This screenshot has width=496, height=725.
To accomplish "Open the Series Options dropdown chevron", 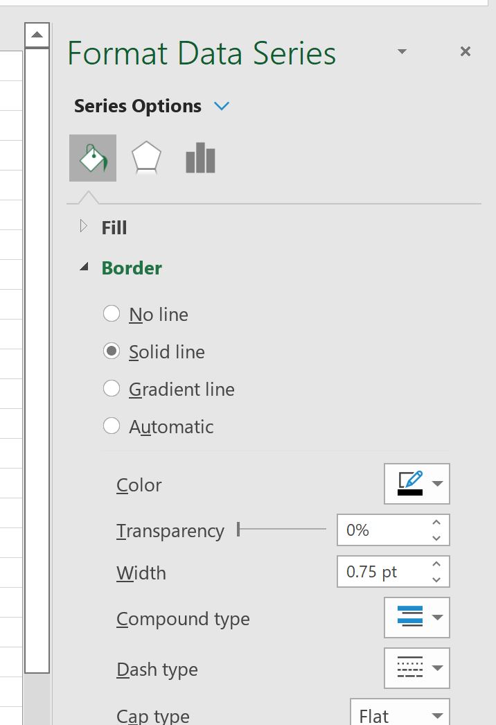I will click(x=222, y=105).
